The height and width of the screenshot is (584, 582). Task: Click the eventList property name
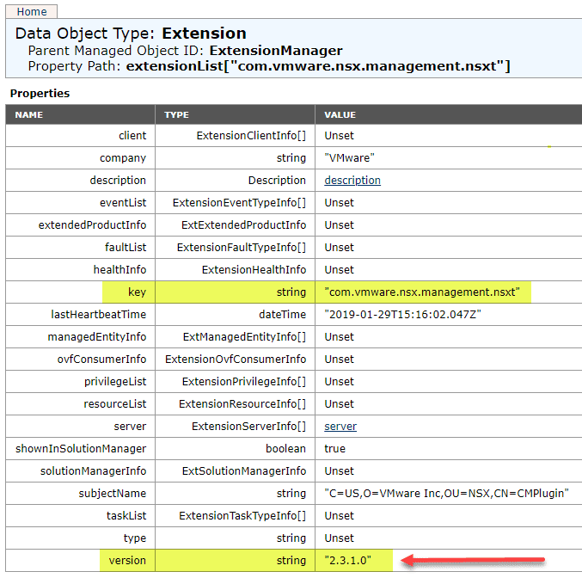(x=123, y=203)
